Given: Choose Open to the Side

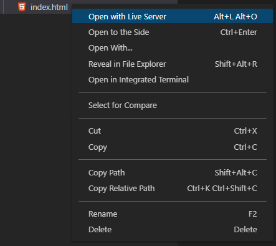Looking at the screenshot, I should (x=173, y=32).
